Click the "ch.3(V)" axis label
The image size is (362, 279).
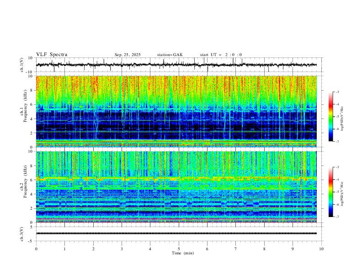[x=21, y=234]
